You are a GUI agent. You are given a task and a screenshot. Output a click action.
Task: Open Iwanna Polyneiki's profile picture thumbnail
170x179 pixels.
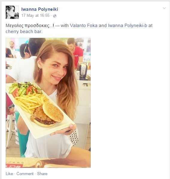12,12
